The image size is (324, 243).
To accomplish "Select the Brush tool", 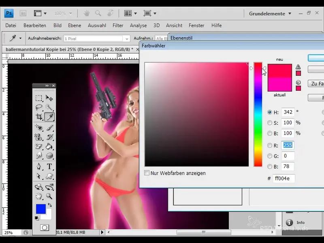I will [49, 128].
